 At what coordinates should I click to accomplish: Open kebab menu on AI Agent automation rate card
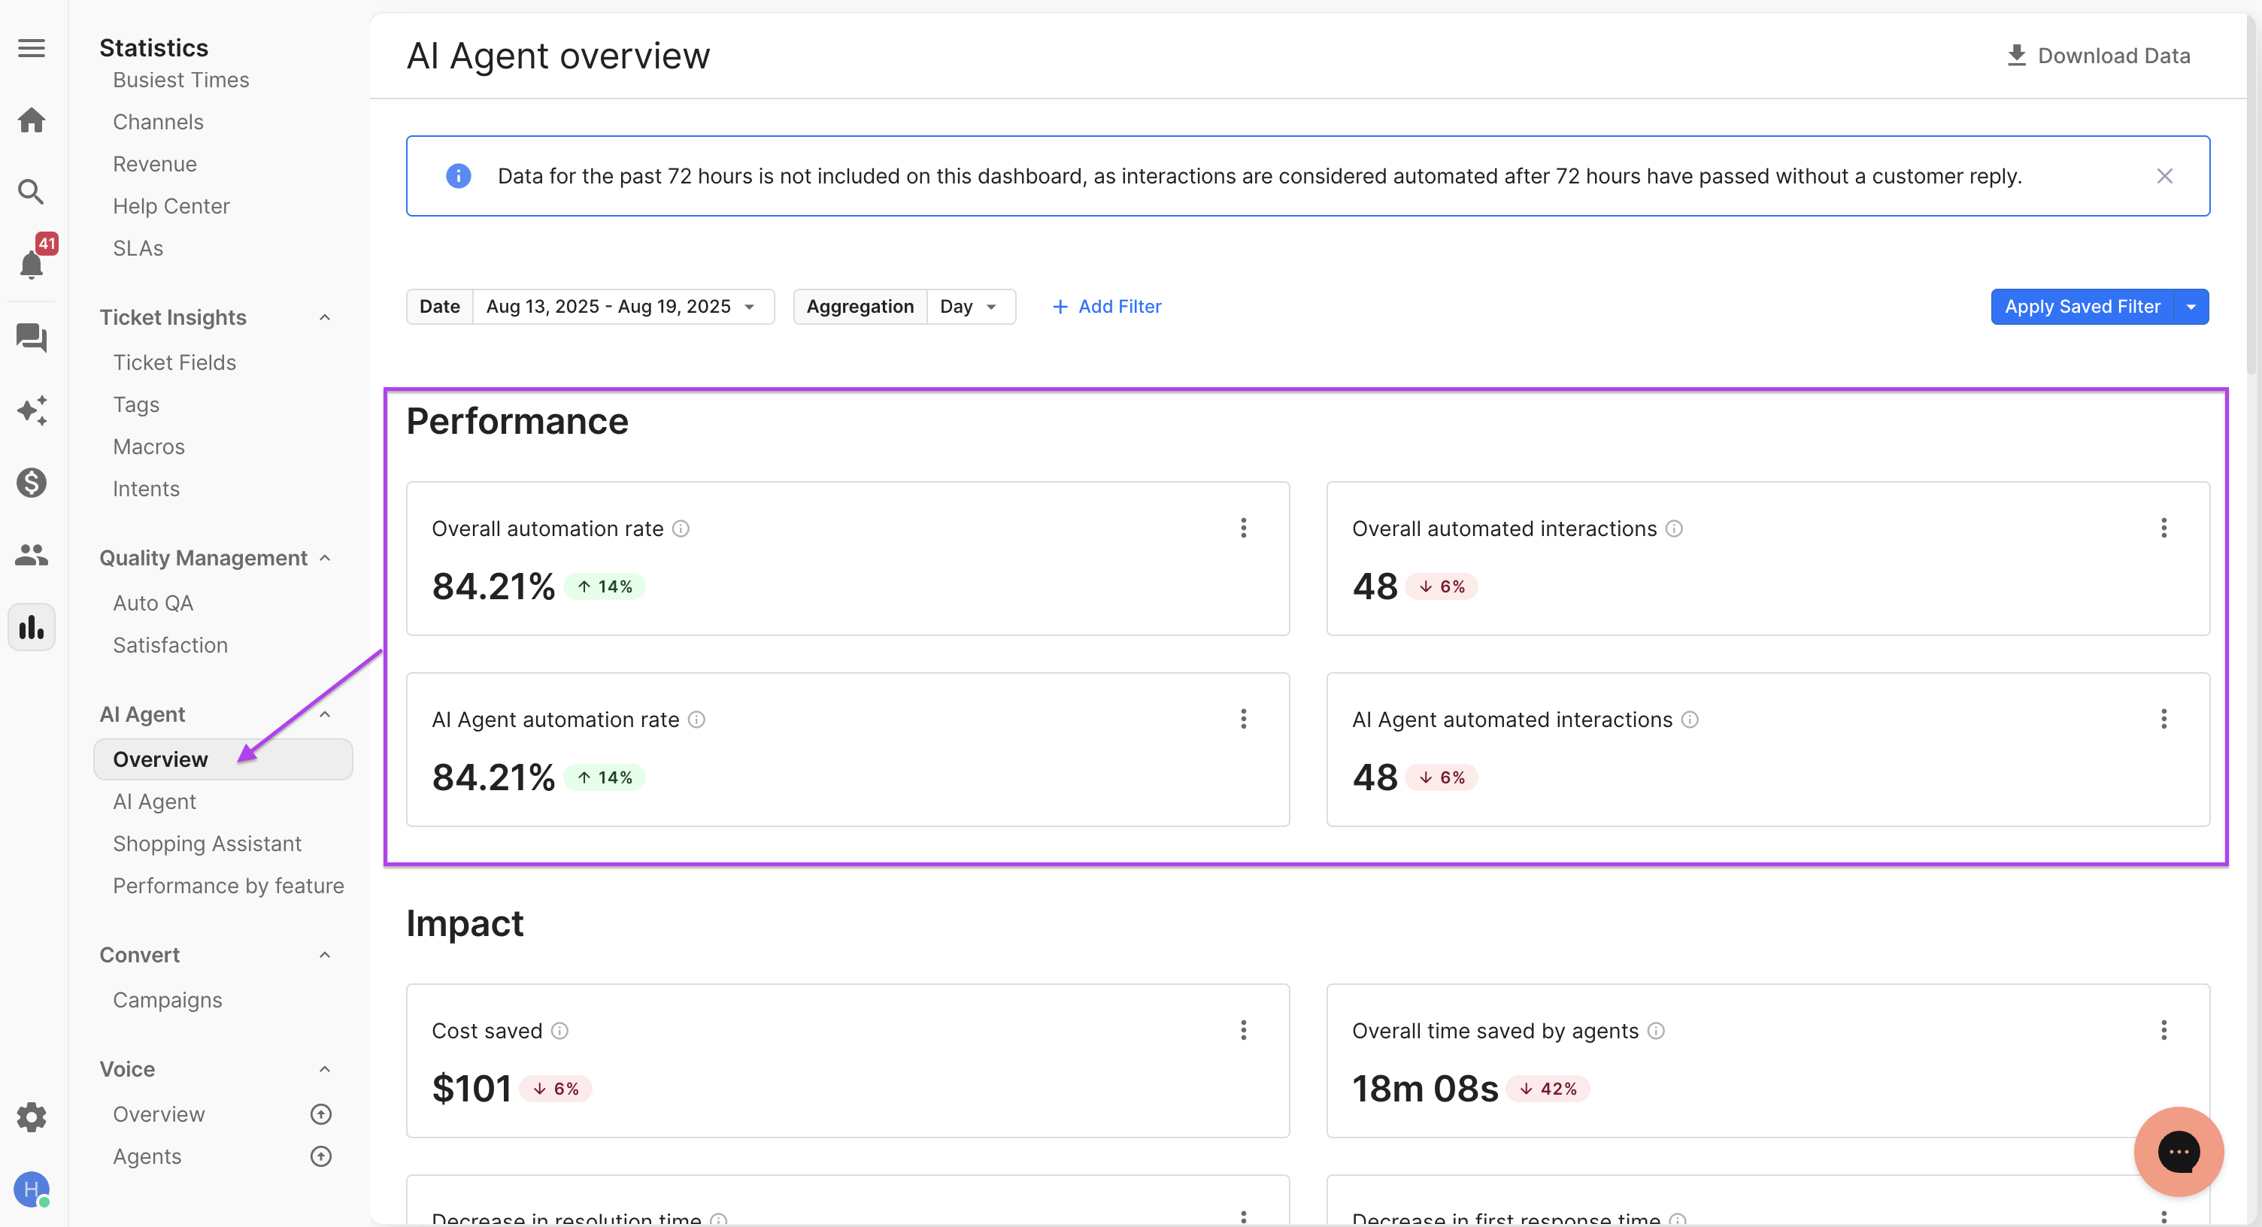[1243, 719]
